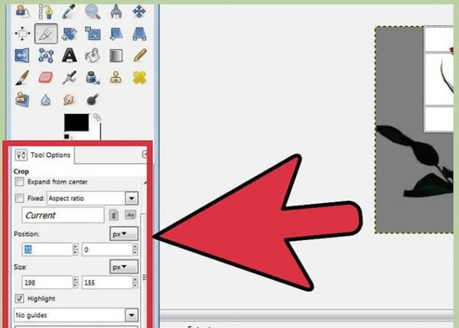Screen dimensions: 459x328
Task: Select the Perspective tool
Action: (x=139, y=34)
